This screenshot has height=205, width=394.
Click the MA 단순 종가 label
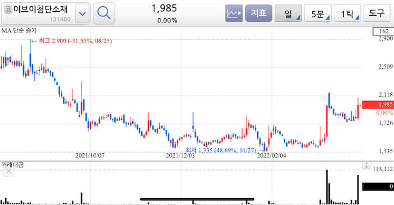[x=19, y=30]
